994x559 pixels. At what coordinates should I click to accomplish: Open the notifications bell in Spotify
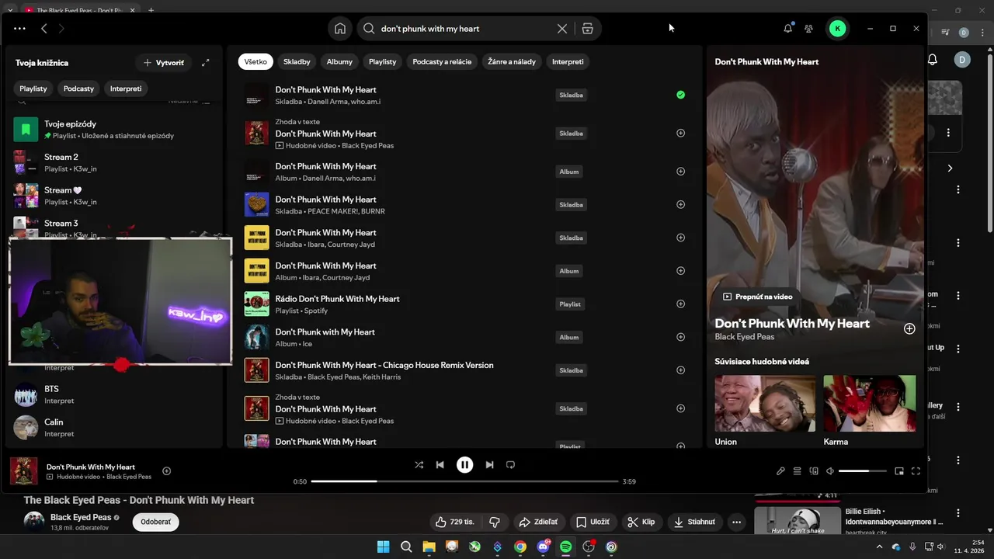point(788,29)
